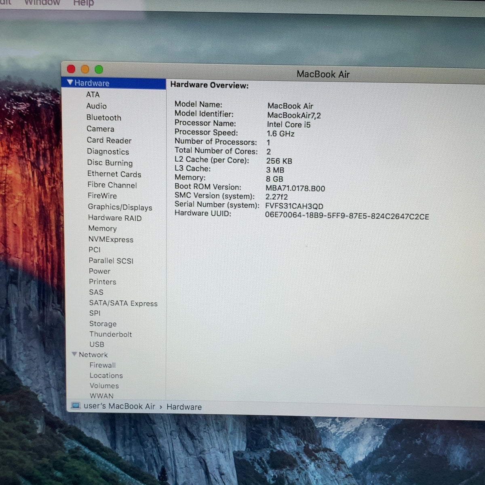485x485 pixels.
Task: Select Bluetooth in the sidebar
Action: pos(103,118)
